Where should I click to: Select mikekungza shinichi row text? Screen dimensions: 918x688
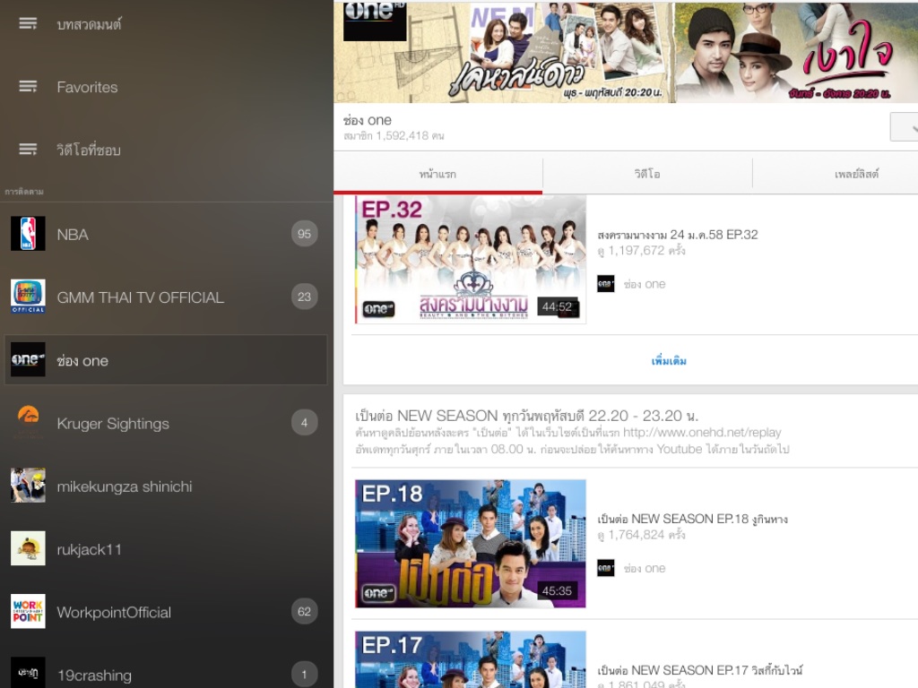tap(124, 486)
